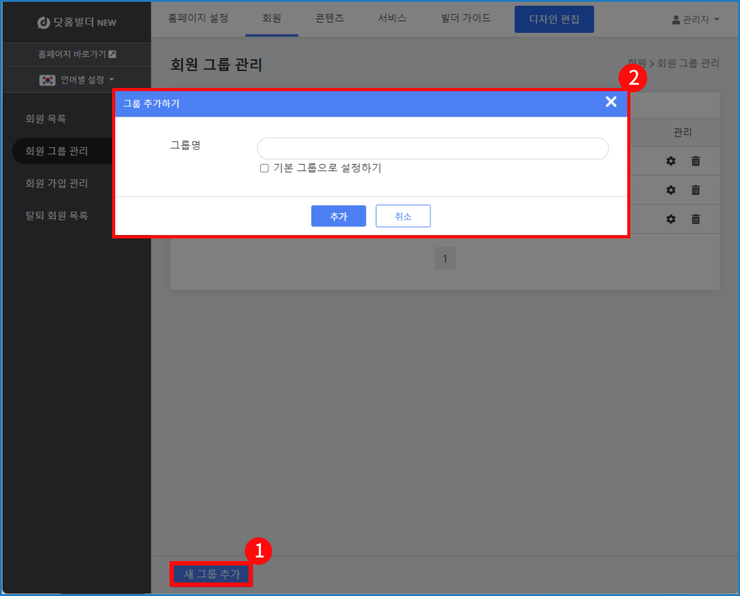Click the 그룹명 text input field

click(x=432, y=148)
